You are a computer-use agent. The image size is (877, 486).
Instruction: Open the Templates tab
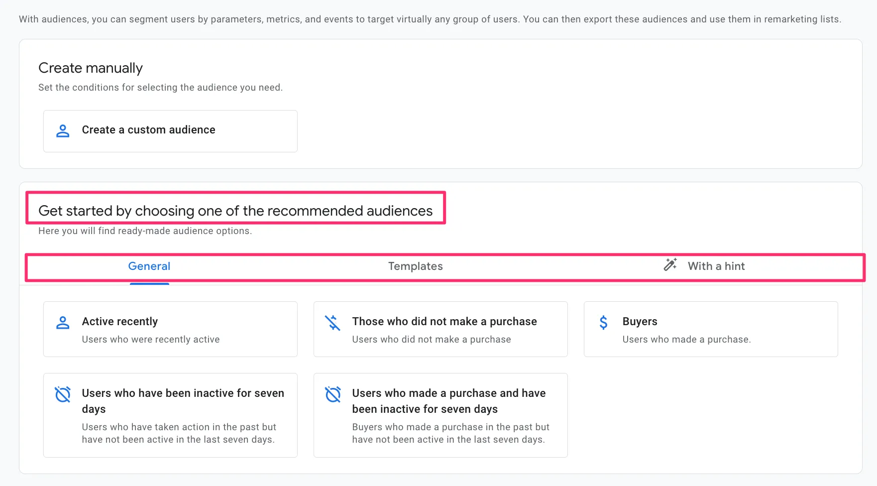point(415,266)
